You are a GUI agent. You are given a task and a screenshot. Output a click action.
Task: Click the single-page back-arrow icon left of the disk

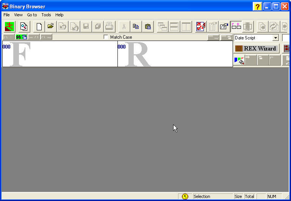[63, 27]
